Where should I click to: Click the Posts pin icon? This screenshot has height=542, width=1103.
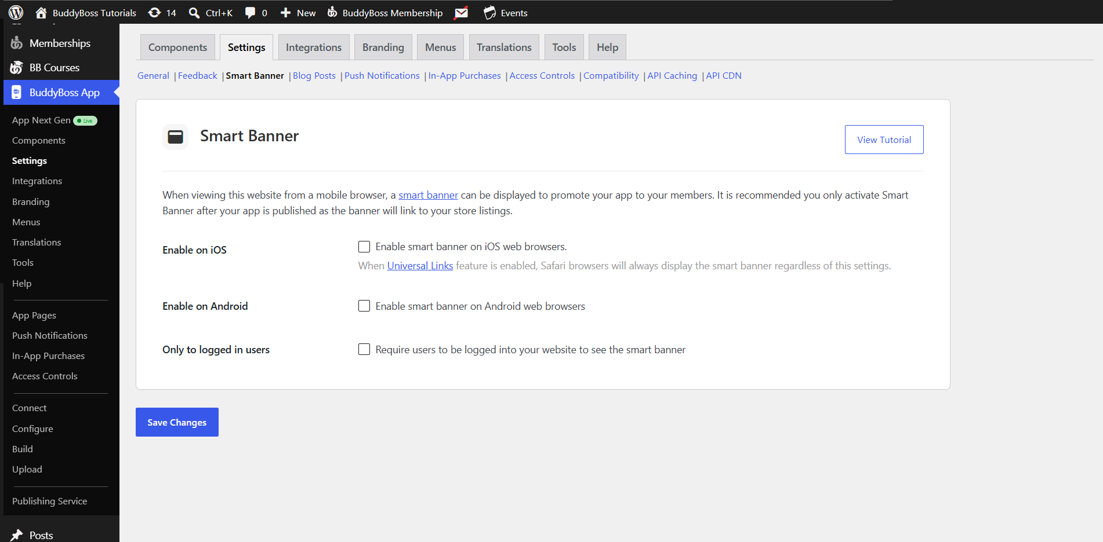tap(17, 535)
